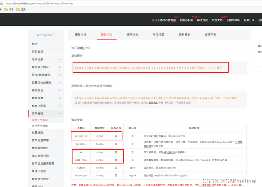Expand the 私有化图层 chevron
This screenshot has width=262, height=187.
[60, 106]
